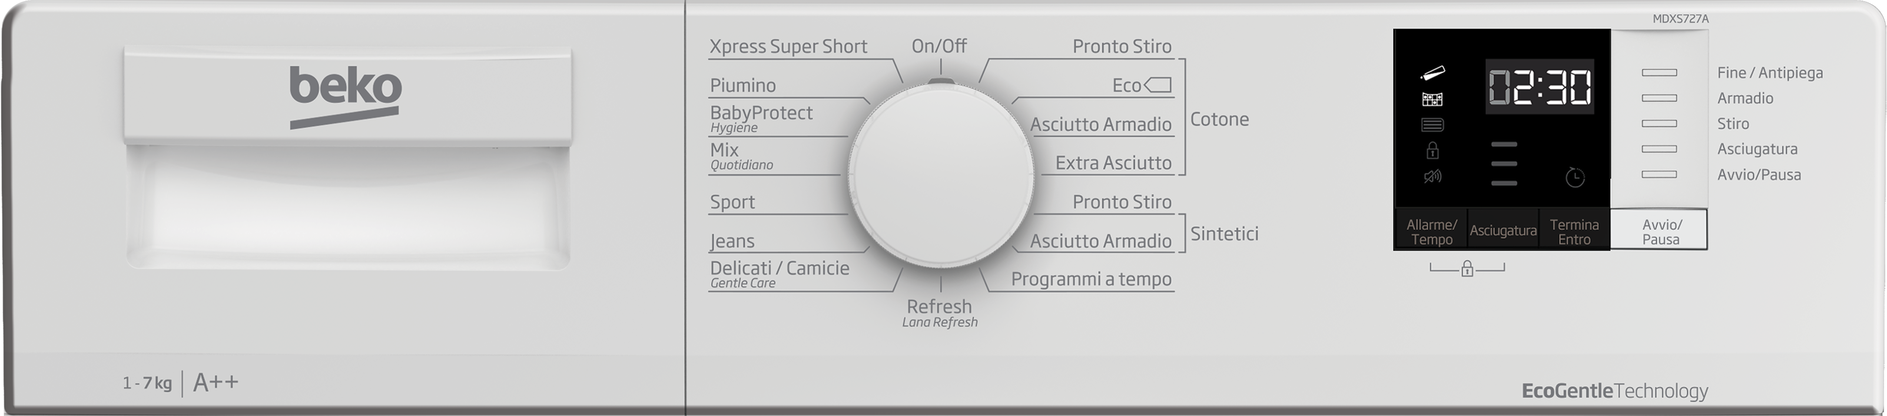Click the Fine / Antipiega indicator light

pos(1659,72)
